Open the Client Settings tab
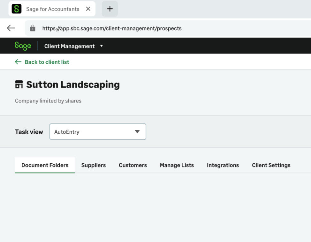Screen dimensions: 311x242 click(x=271, y=165)
